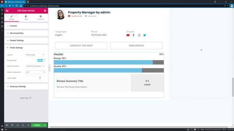Adjust the browser zoom slider in status bar
Image resolution: width=234 pixels, height=131 pixels.
(x=213, y=130)
